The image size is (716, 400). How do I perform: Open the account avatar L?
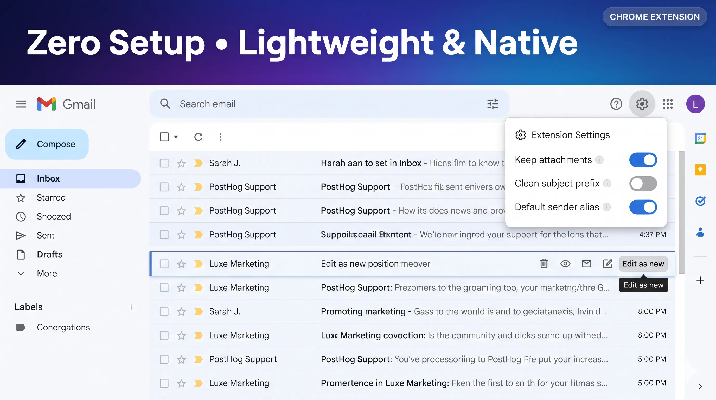coord(695,104)
